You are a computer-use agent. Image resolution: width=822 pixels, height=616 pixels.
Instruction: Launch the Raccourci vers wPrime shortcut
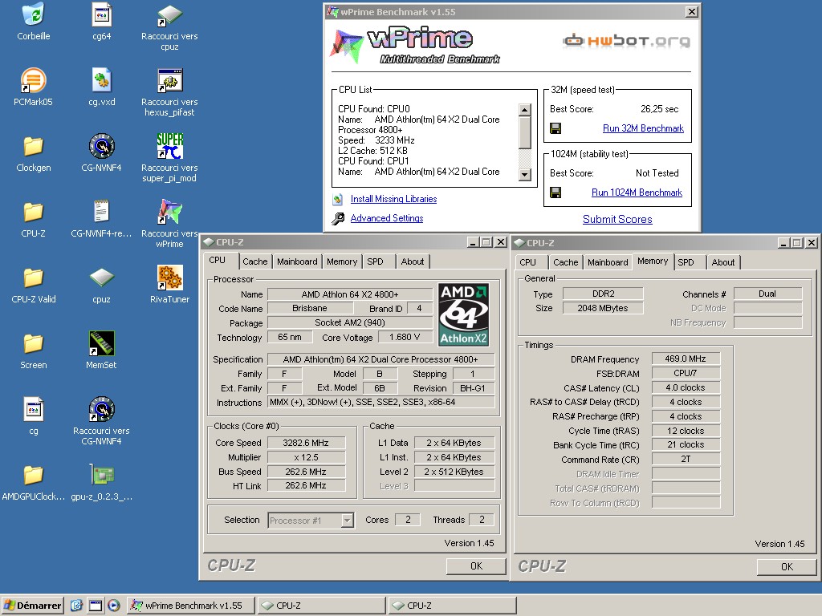click(x=169, y=213)
